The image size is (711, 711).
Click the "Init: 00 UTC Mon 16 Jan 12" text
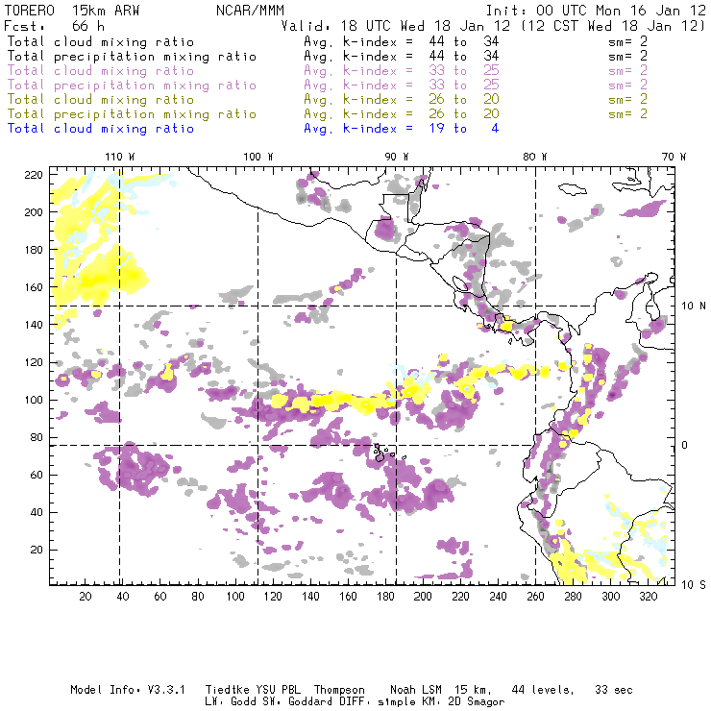click(x=596, y=11)
